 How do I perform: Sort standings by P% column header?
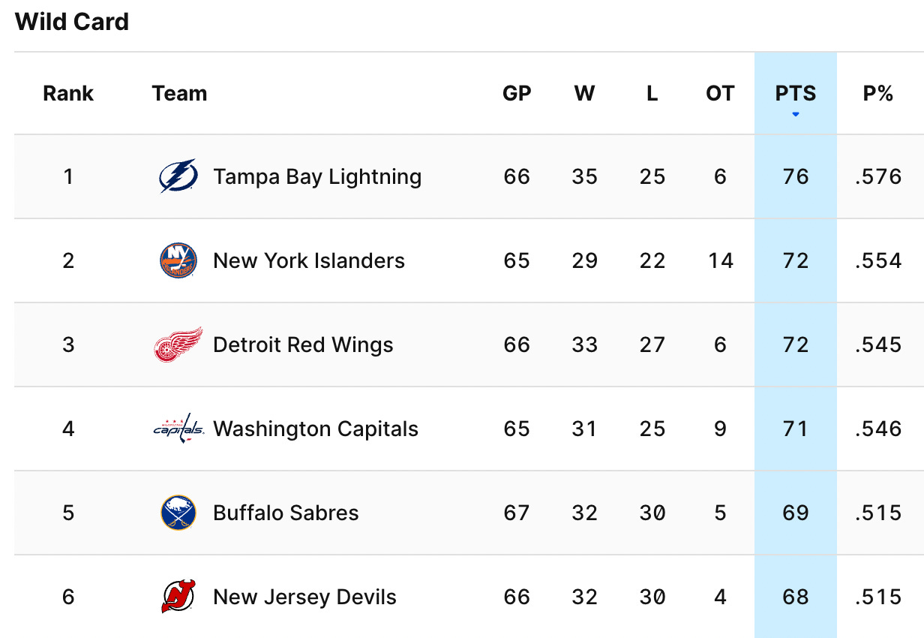click(878, 94)
